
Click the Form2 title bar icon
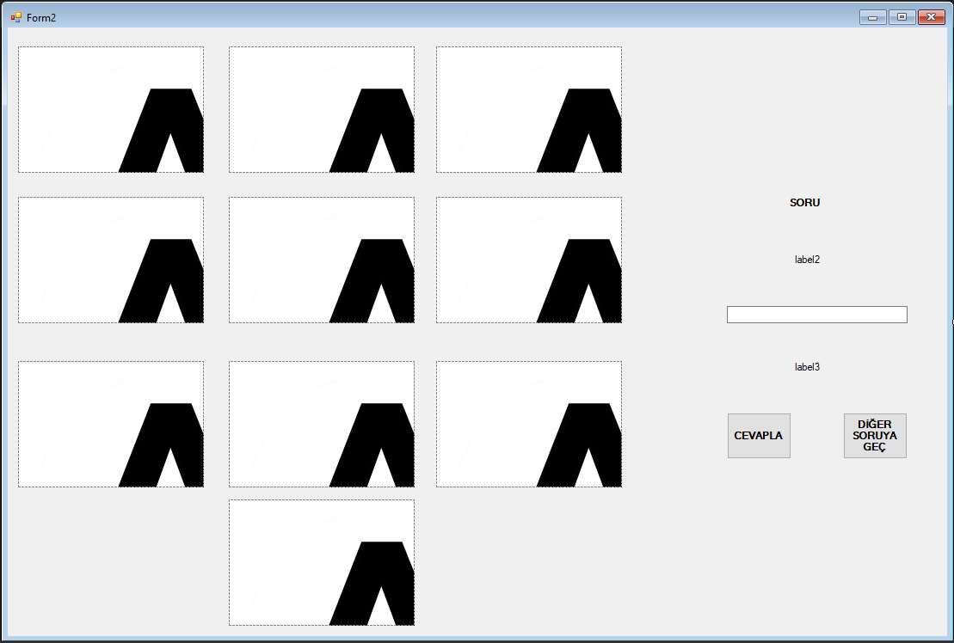(x=15, y=18)
